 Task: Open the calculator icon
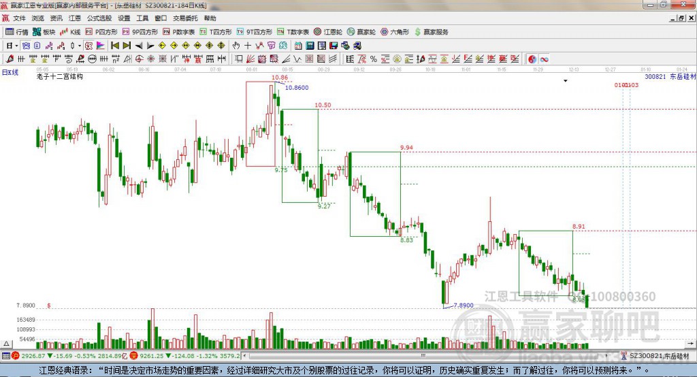coord(310,46)
